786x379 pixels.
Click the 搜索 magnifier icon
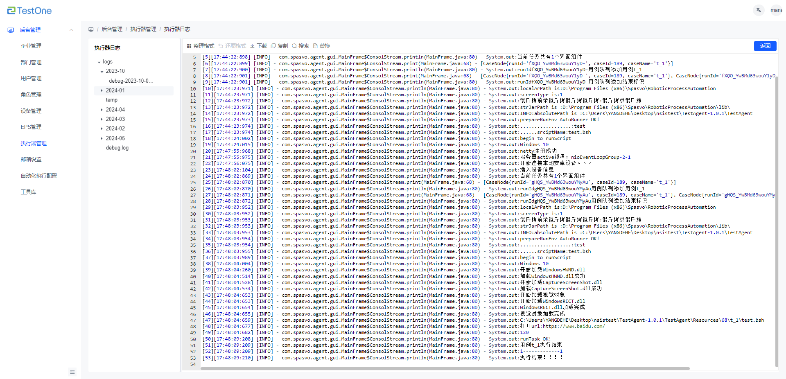294,46
